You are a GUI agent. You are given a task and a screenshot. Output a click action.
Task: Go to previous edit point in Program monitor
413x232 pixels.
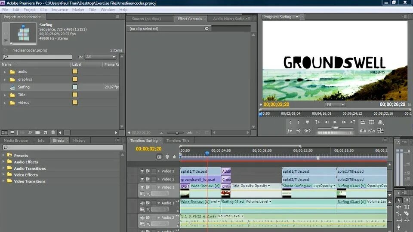point(318,122)
